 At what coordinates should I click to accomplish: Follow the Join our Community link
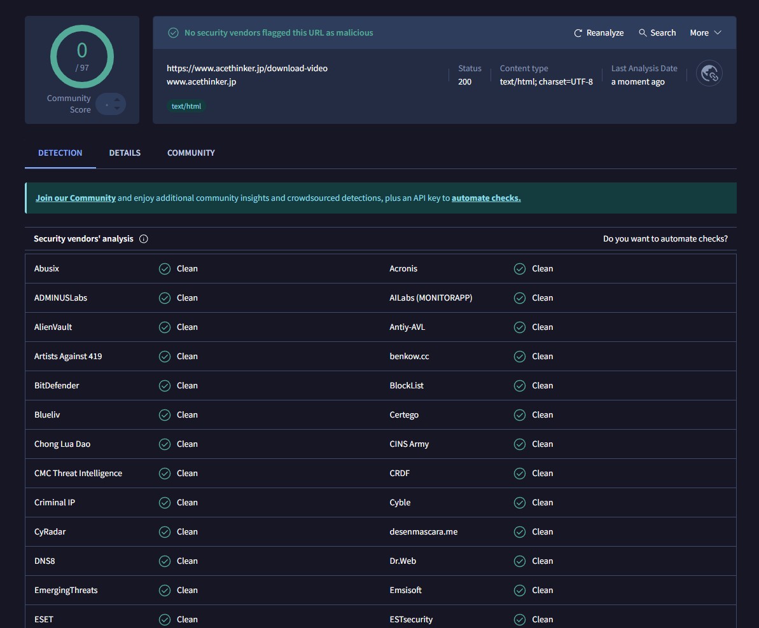tap(76, 198)
